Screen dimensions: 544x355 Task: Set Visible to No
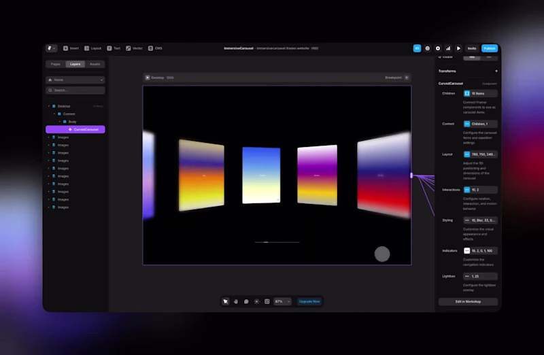489,57
